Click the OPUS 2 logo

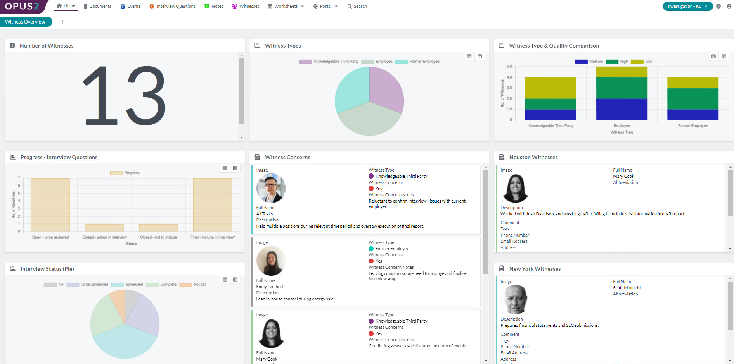tap(22, 6)
